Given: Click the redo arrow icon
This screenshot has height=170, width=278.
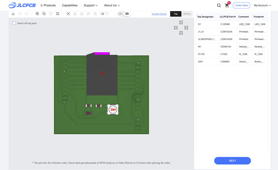Looking at the screenshot, I should [x=26, y=14].
